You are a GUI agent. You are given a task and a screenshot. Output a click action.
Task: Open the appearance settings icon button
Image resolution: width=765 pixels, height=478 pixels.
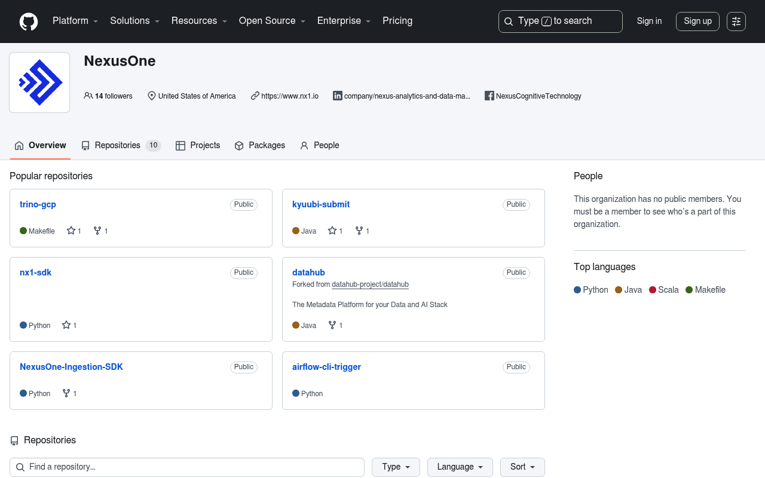[736, 22]
